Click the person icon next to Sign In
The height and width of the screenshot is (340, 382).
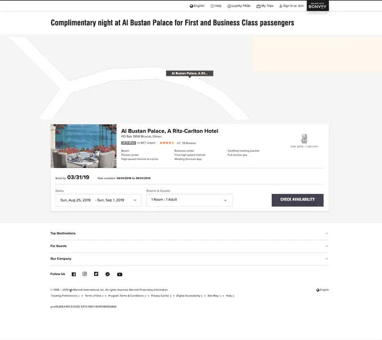[x=281, y=6]
